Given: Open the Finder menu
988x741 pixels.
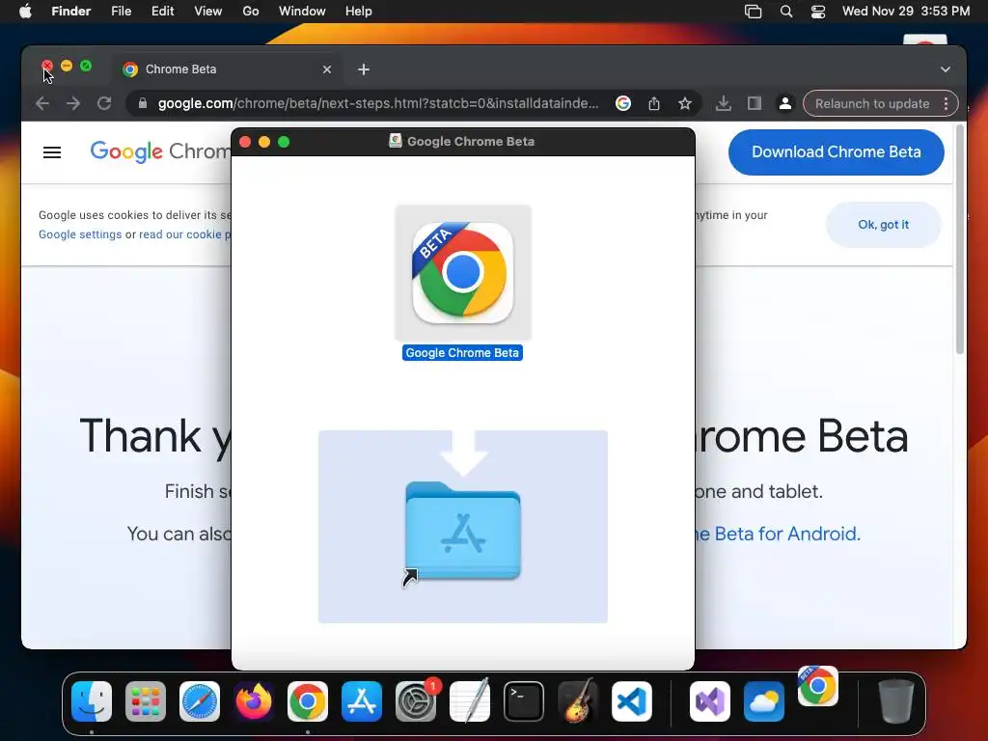Looking at the screenshot, I should point(71,12).
